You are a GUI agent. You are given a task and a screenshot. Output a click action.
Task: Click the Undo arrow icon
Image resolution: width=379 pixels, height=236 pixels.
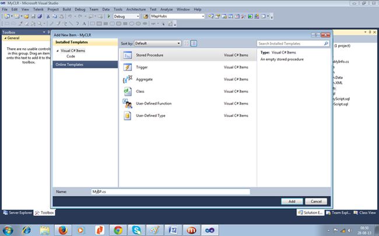69,16
